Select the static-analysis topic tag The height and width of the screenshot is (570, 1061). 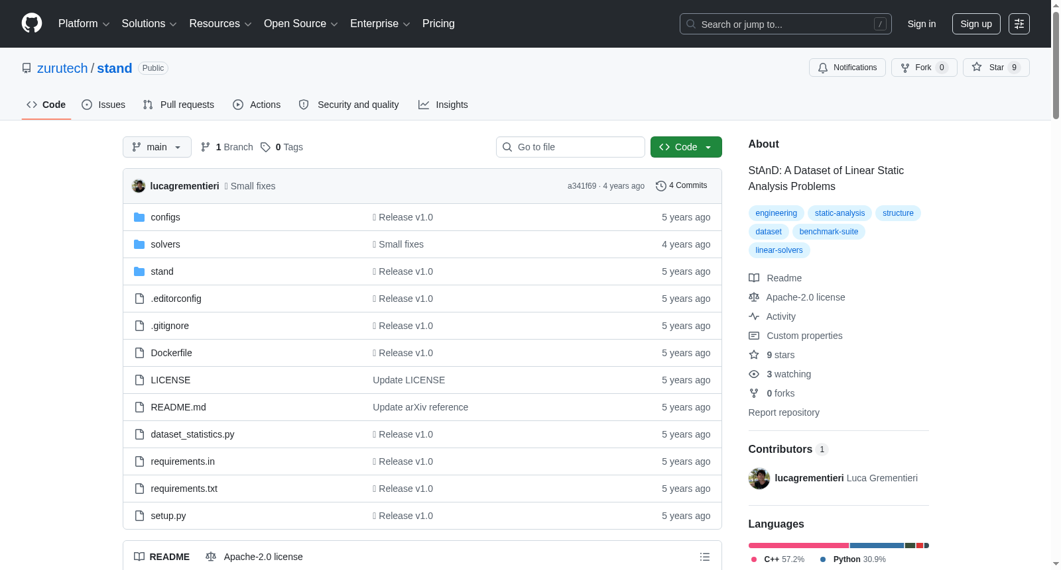[840, 213]
